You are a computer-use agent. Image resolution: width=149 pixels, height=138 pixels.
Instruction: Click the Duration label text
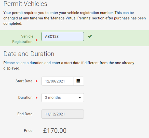click(26, 98)
